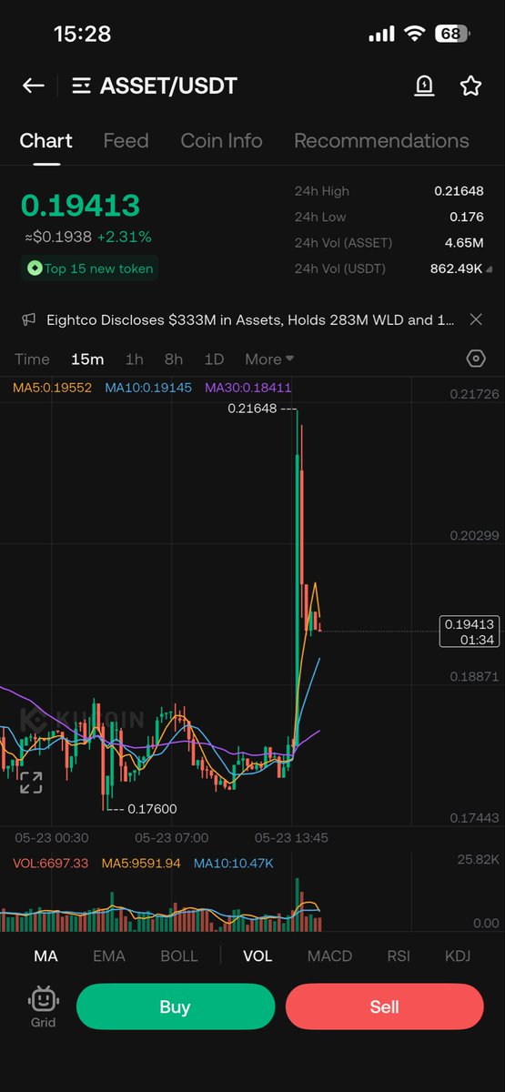Tap the 05-23 00:30 time label
This screenshot has height=1092, width=505.
pos(52,837)
